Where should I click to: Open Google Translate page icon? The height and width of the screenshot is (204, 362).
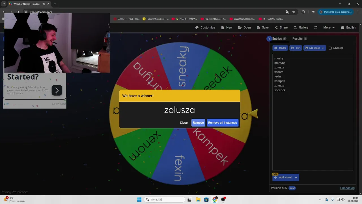coord(288,12)
